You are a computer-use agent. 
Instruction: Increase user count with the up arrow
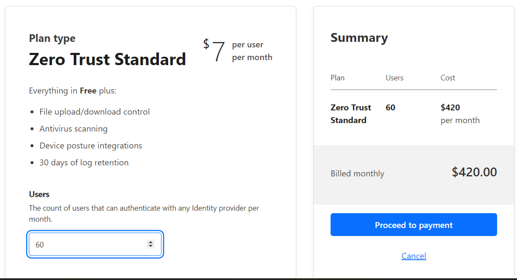(x=150, y=242)
